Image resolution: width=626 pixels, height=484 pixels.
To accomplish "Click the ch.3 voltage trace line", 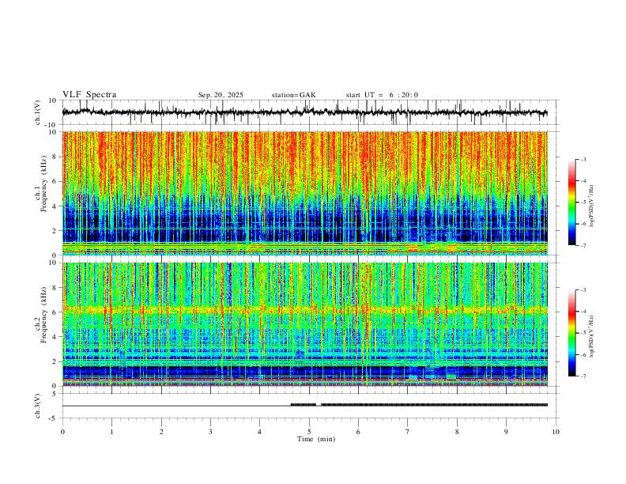I will (304, 406).
